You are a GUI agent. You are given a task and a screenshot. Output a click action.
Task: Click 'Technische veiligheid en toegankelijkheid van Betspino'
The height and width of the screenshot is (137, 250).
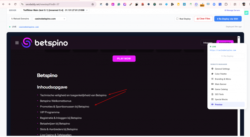pos(73,95)
